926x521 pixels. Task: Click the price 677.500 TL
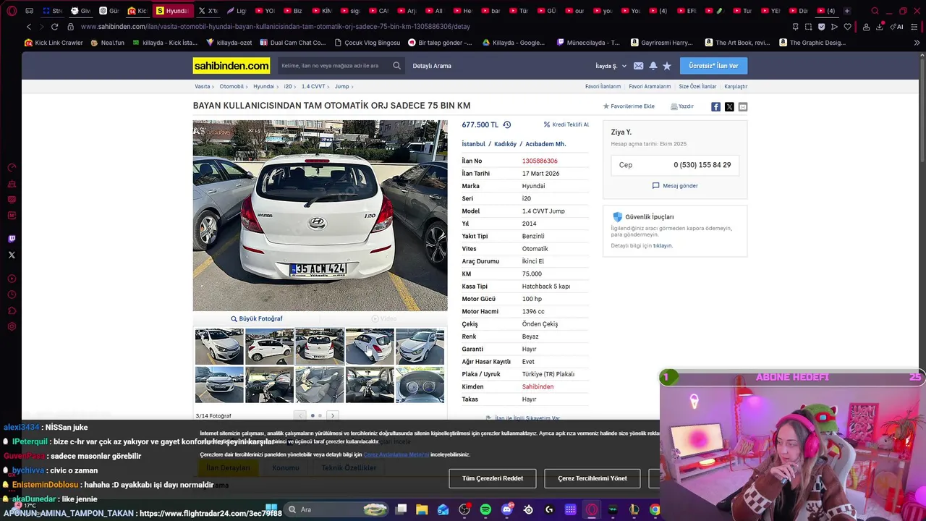pyautogui.click(x=480, y=124)
